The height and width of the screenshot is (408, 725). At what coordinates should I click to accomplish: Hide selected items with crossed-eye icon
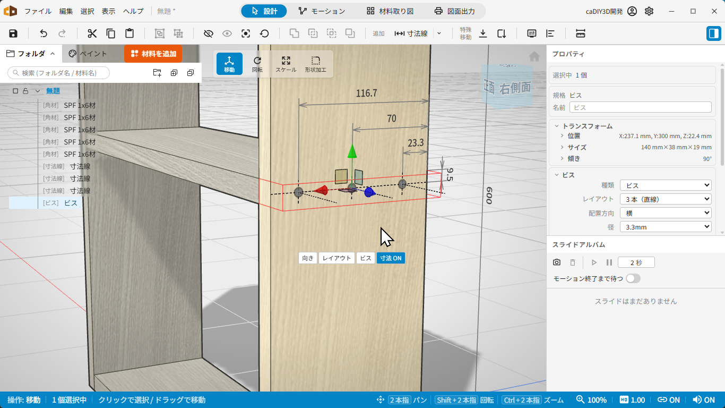point(209,33)
